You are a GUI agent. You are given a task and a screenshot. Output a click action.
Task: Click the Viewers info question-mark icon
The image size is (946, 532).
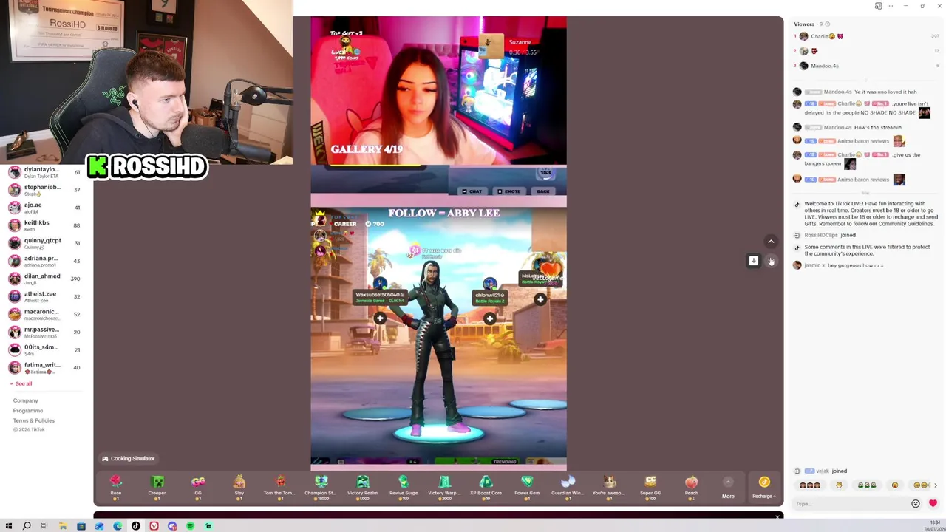point(827,24)
